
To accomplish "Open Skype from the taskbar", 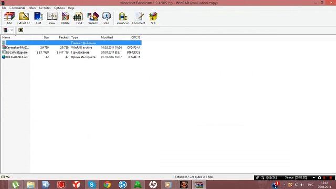I will (x=92, y=184).
